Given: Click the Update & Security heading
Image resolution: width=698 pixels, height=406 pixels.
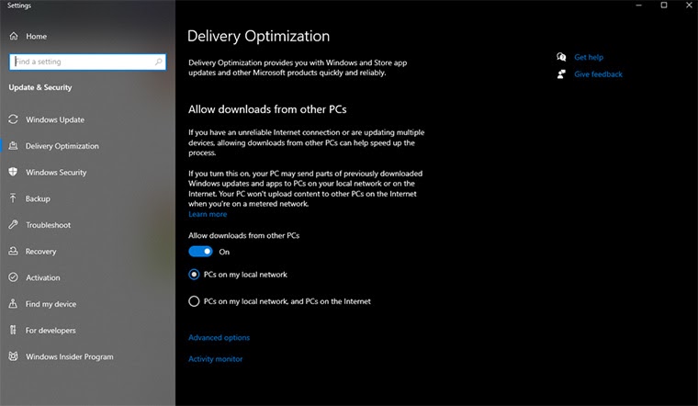Looking at the screenshot, I should click(x=40, y=87).
